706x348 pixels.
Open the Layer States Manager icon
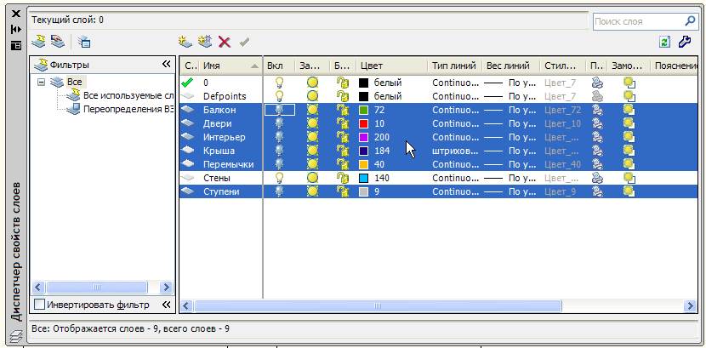pyautogui.click(x=83, y=43)
